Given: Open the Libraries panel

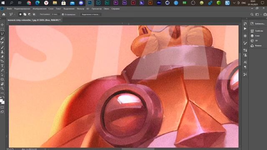Looking at the screenshot, I should (x=258, y=24).
